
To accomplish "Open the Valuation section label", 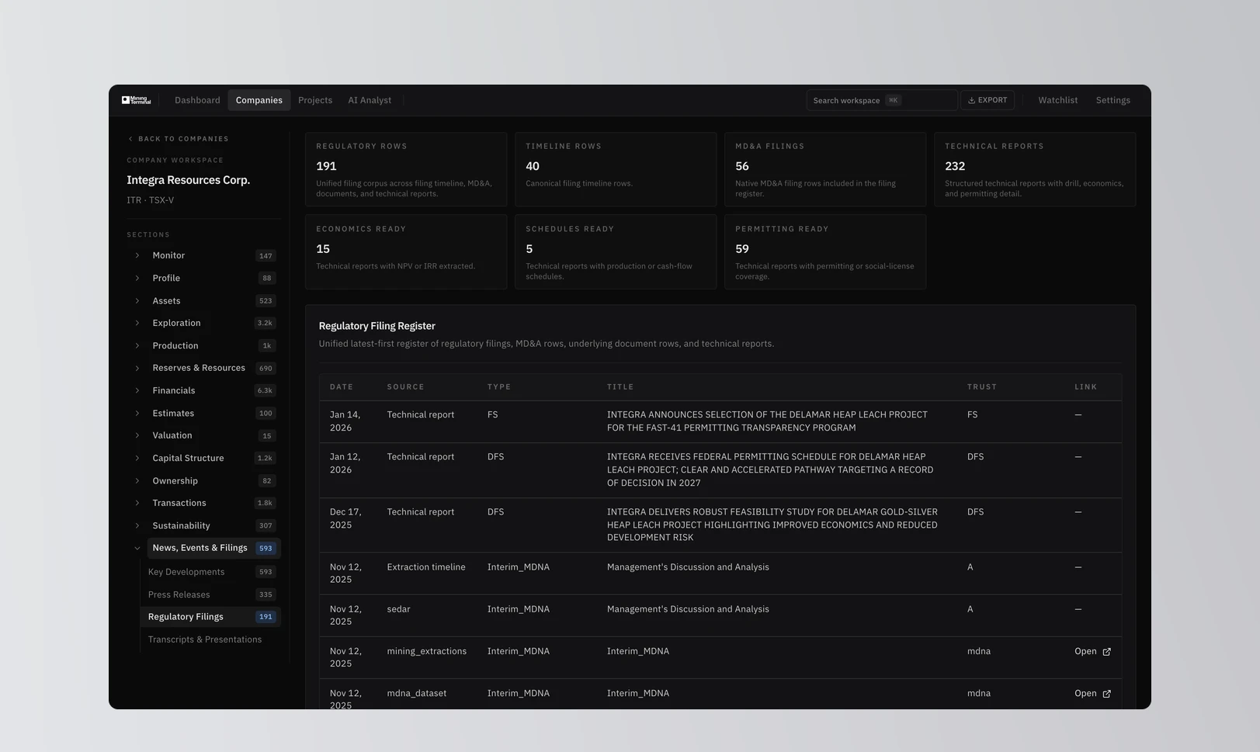I will [x=172, y=435].
